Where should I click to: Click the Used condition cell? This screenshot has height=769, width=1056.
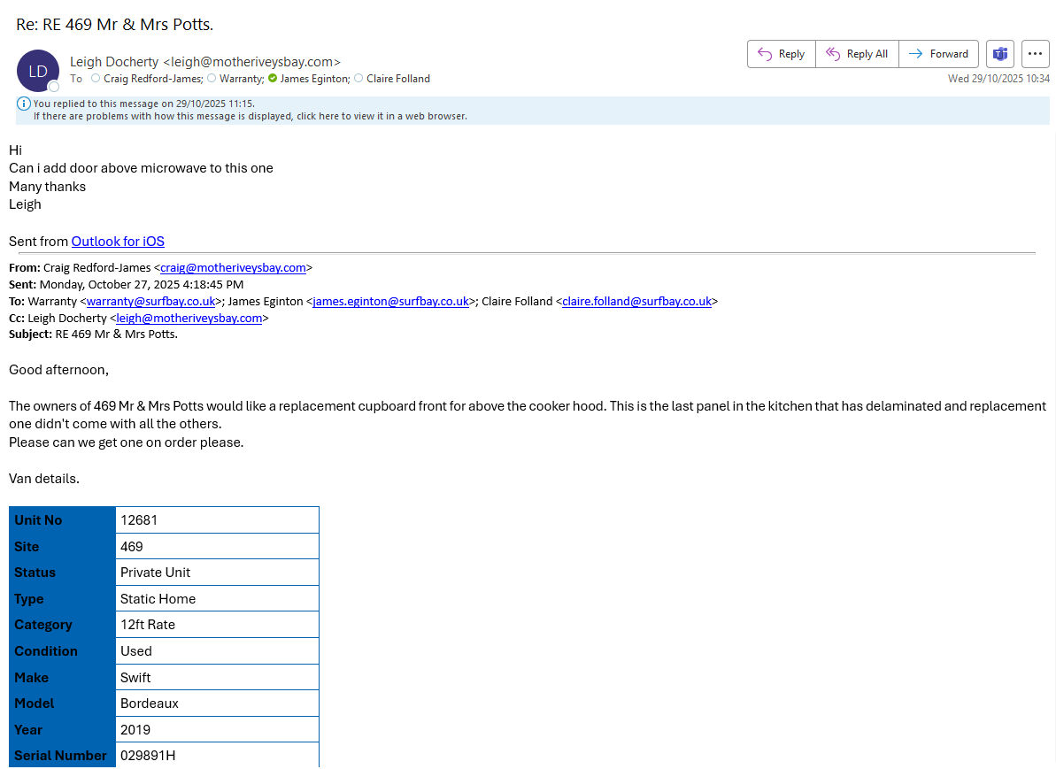217,650
